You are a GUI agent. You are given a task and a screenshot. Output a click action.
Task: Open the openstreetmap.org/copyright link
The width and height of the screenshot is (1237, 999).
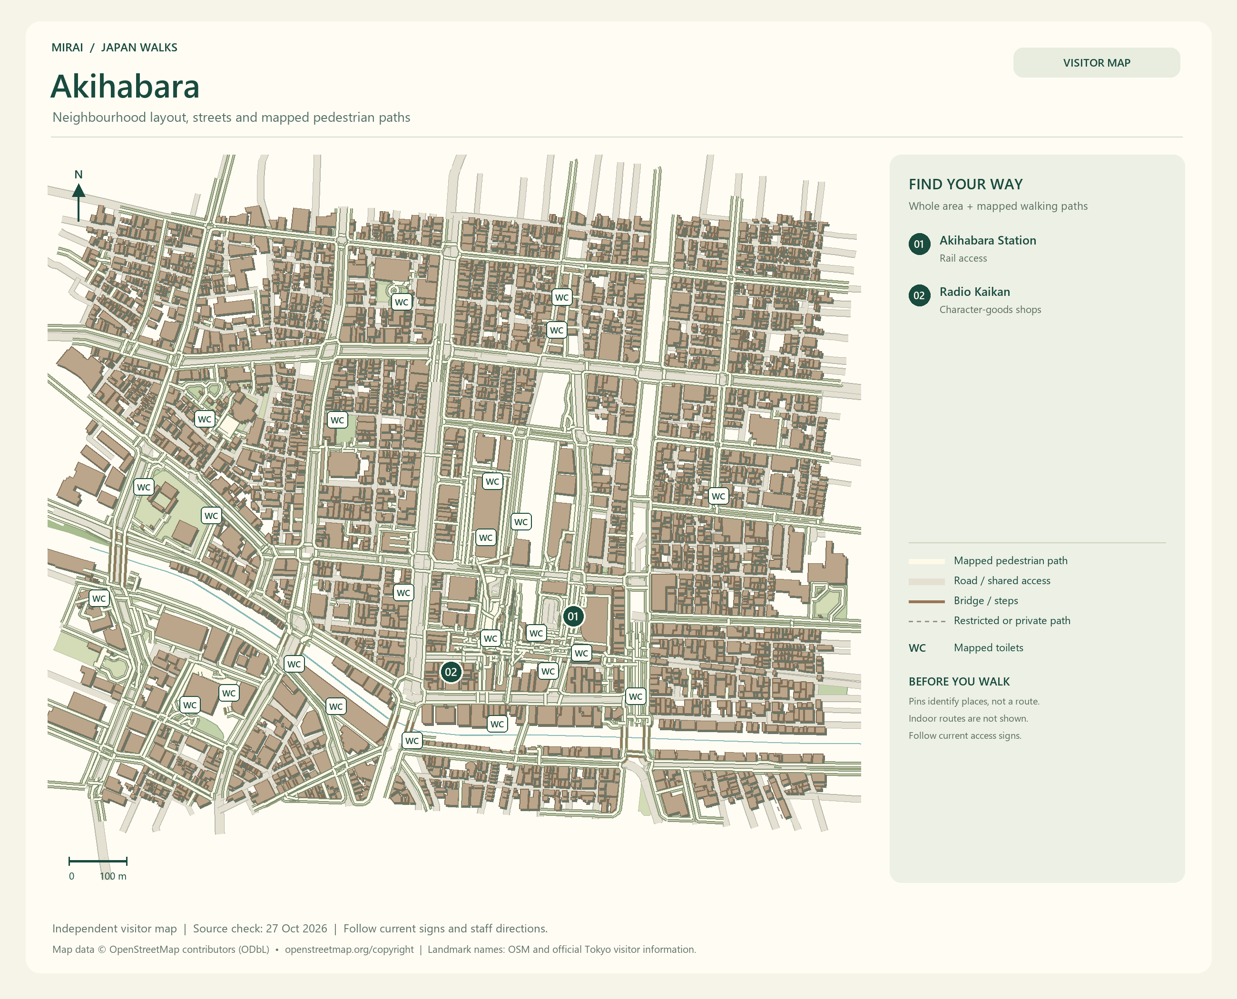pos(349,950)
